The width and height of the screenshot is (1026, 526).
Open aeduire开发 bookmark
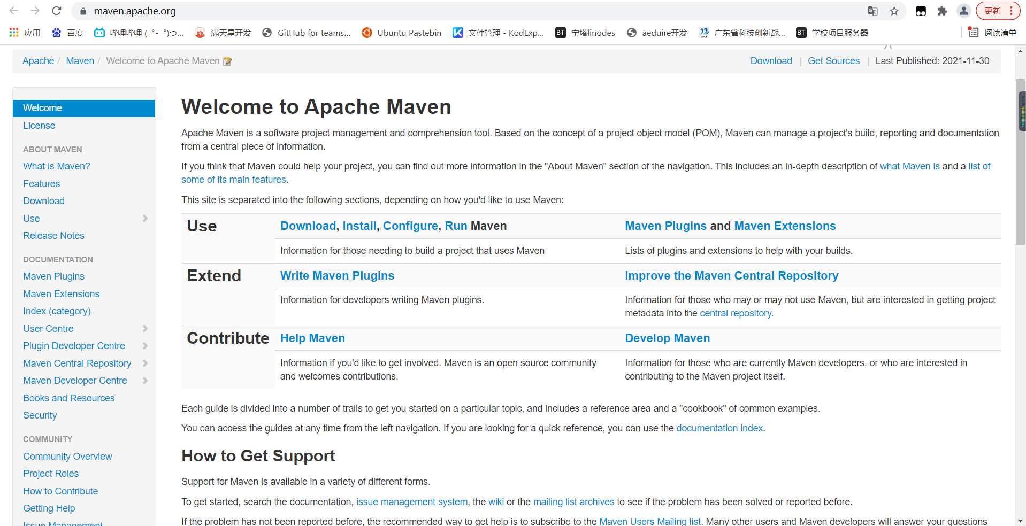pyautogui.click(x=657, y=33)
